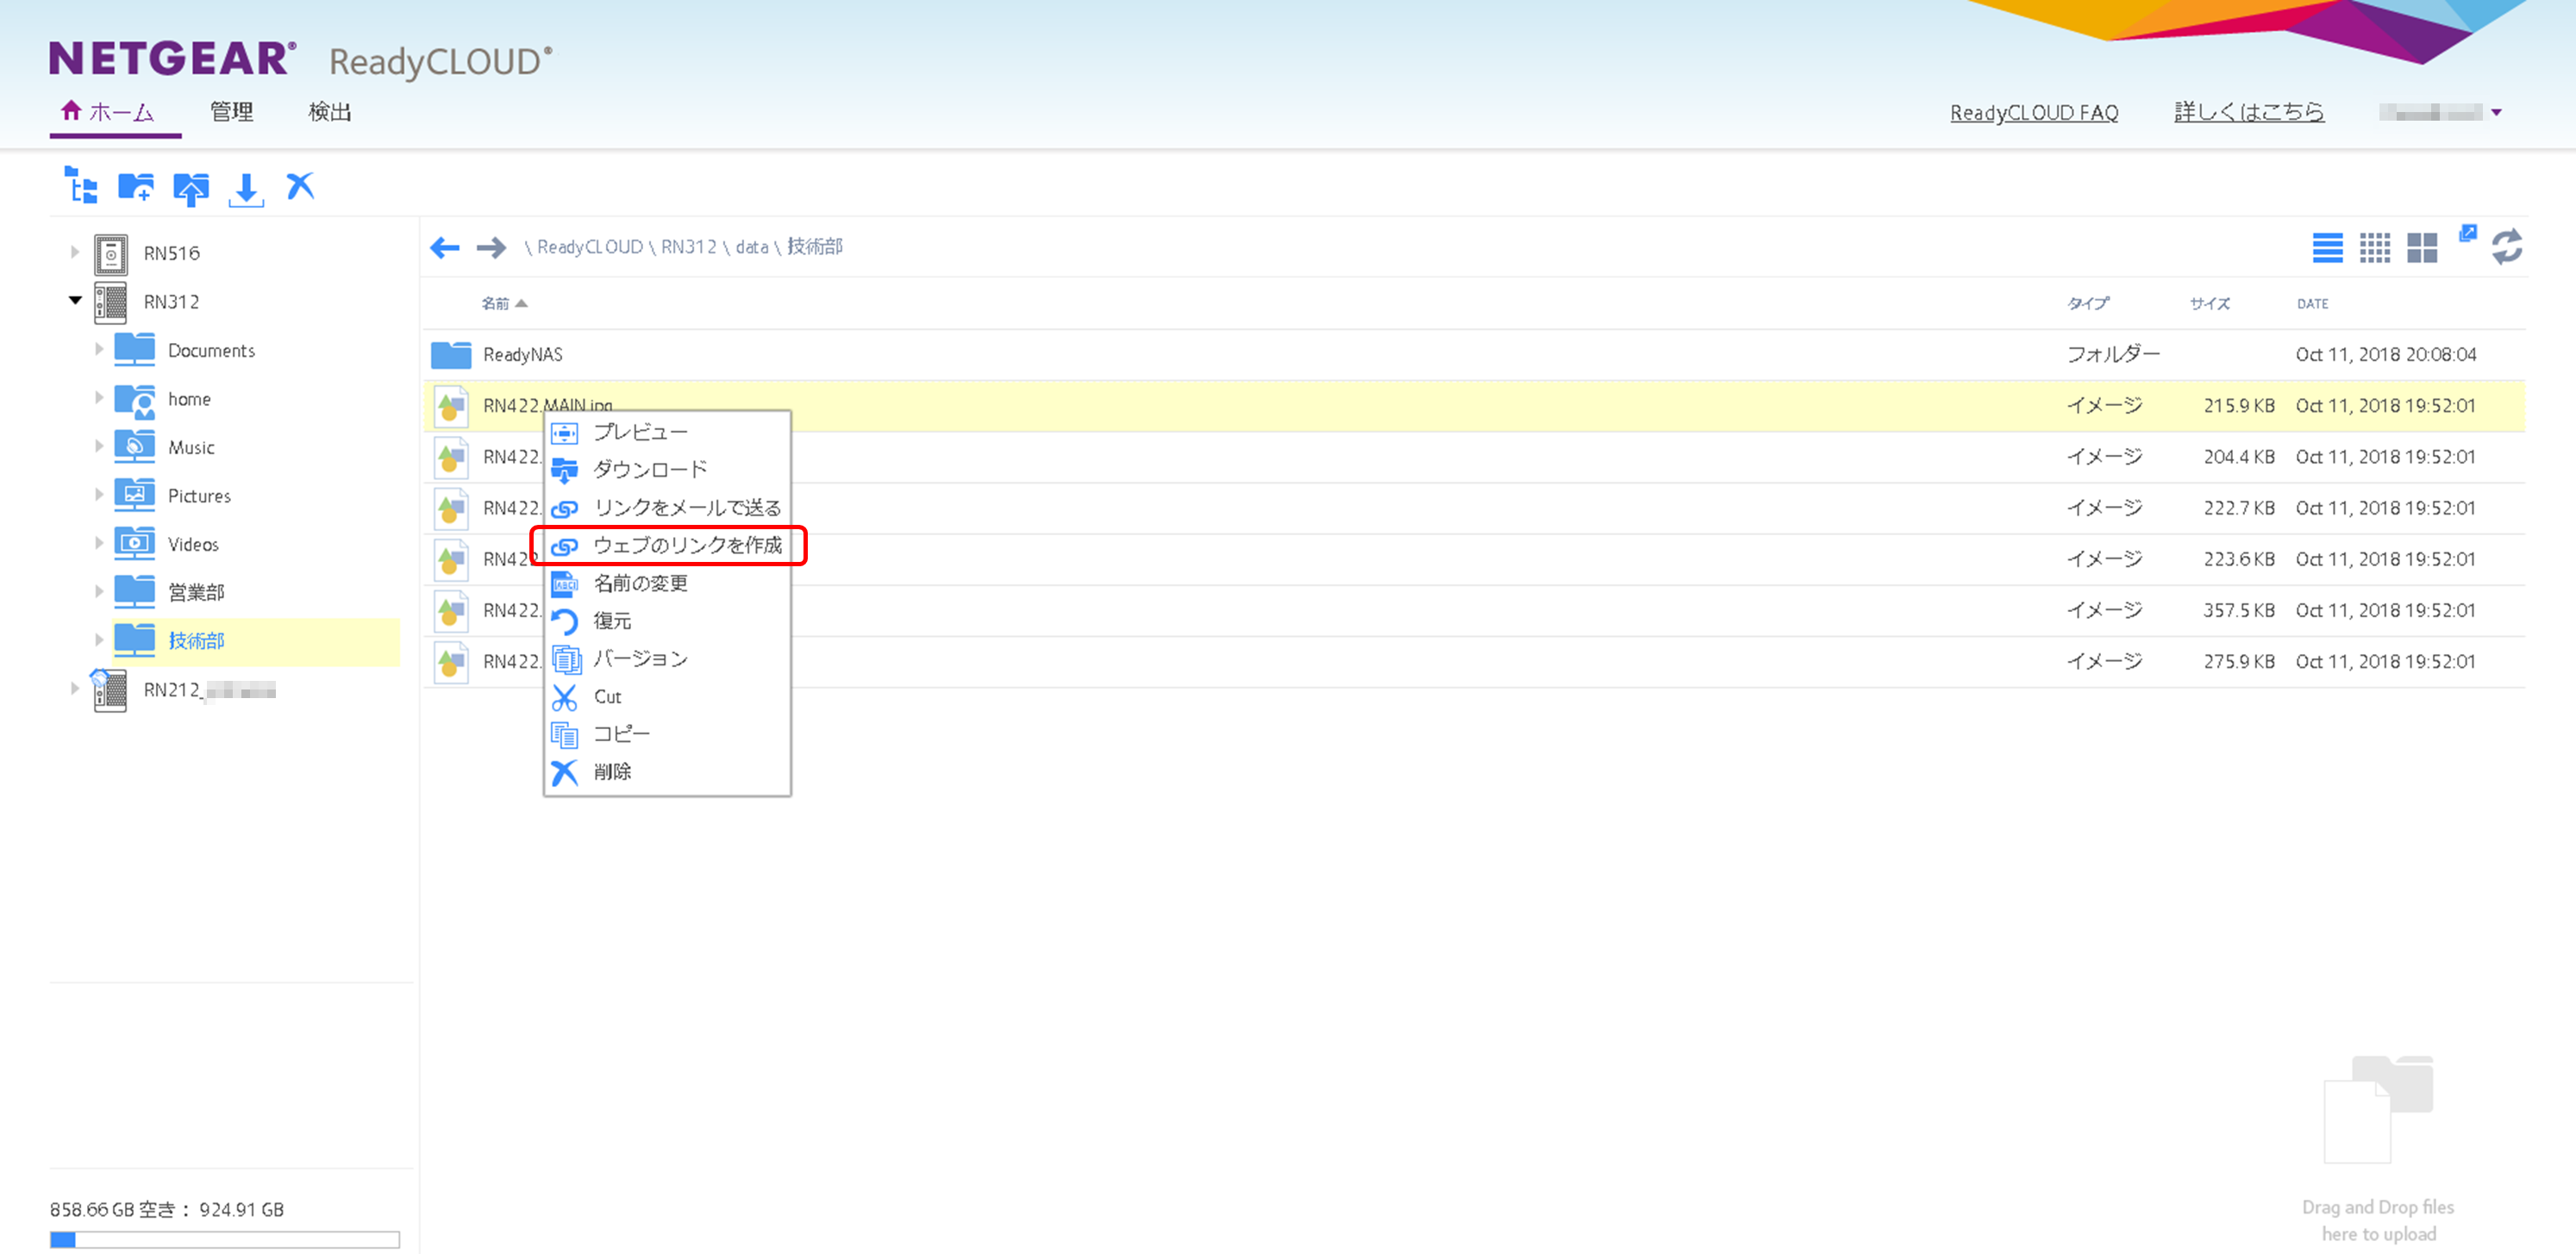
Task: Click ReadyCLOUD in the breadcrumb path
Action: coord(589,247)
